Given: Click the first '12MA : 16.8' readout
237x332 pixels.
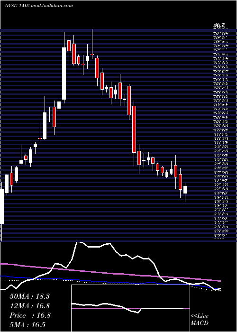Looking at the screenshot, I should tap(30, 306).
